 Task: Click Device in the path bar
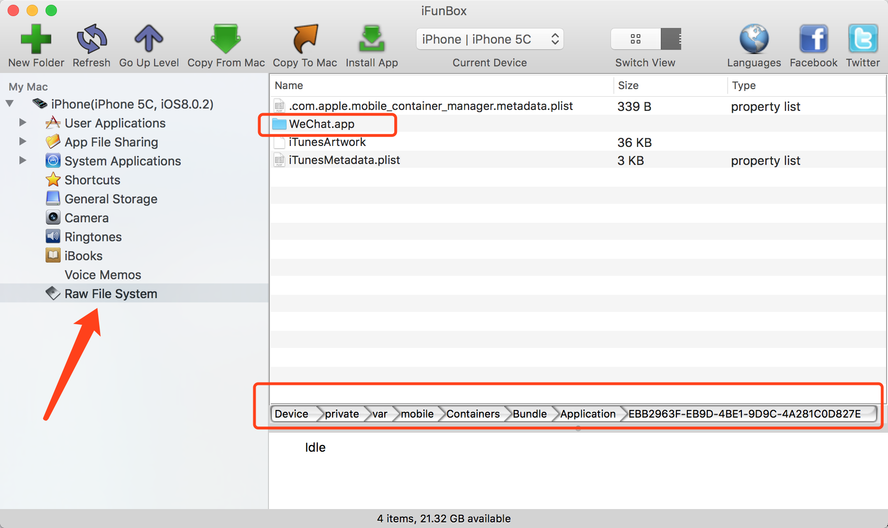coord(291,414)
